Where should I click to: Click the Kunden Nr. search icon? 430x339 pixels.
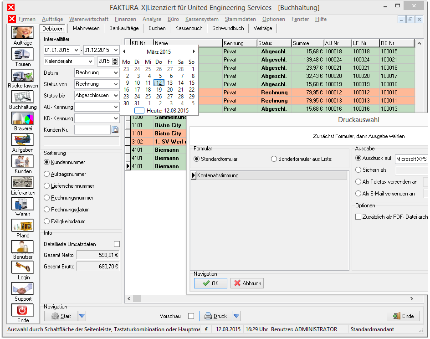[115, 130]
